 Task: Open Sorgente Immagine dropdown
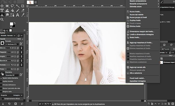[x=11, y=95]
